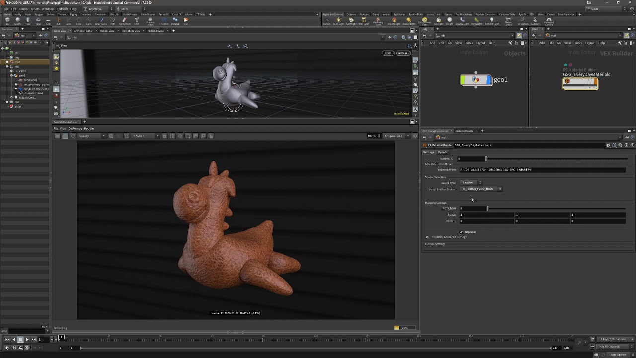Pick the Tube shelf tool

pos(28,21)
